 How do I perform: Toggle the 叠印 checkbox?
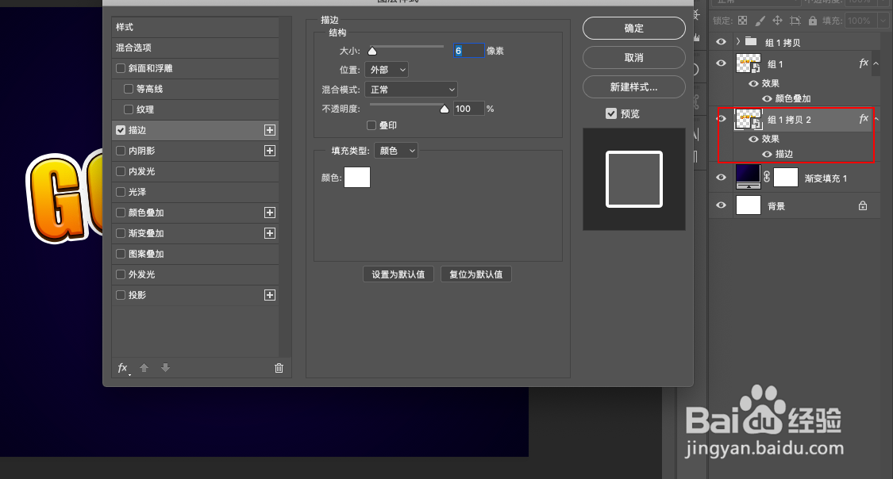click(x=372, y=125)
